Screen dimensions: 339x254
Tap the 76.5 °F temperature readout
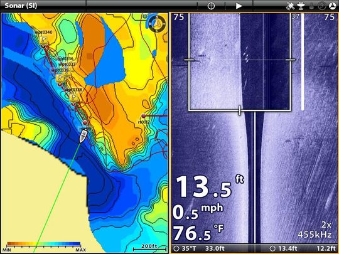click(198, 233)
